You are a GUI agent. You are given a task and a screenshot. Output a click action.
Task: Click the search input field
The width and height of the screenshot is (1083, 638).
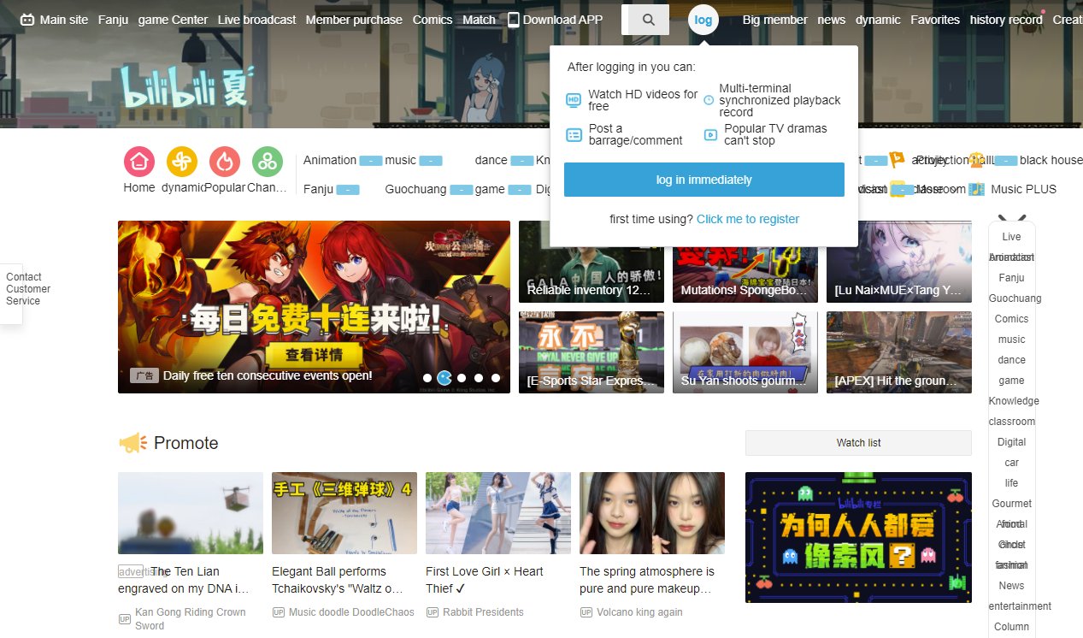tap(625, 20)
